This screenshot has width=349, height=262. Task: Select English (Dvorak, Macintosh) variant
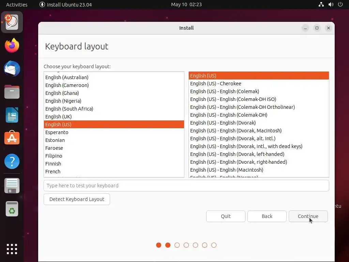coord(259,131)
